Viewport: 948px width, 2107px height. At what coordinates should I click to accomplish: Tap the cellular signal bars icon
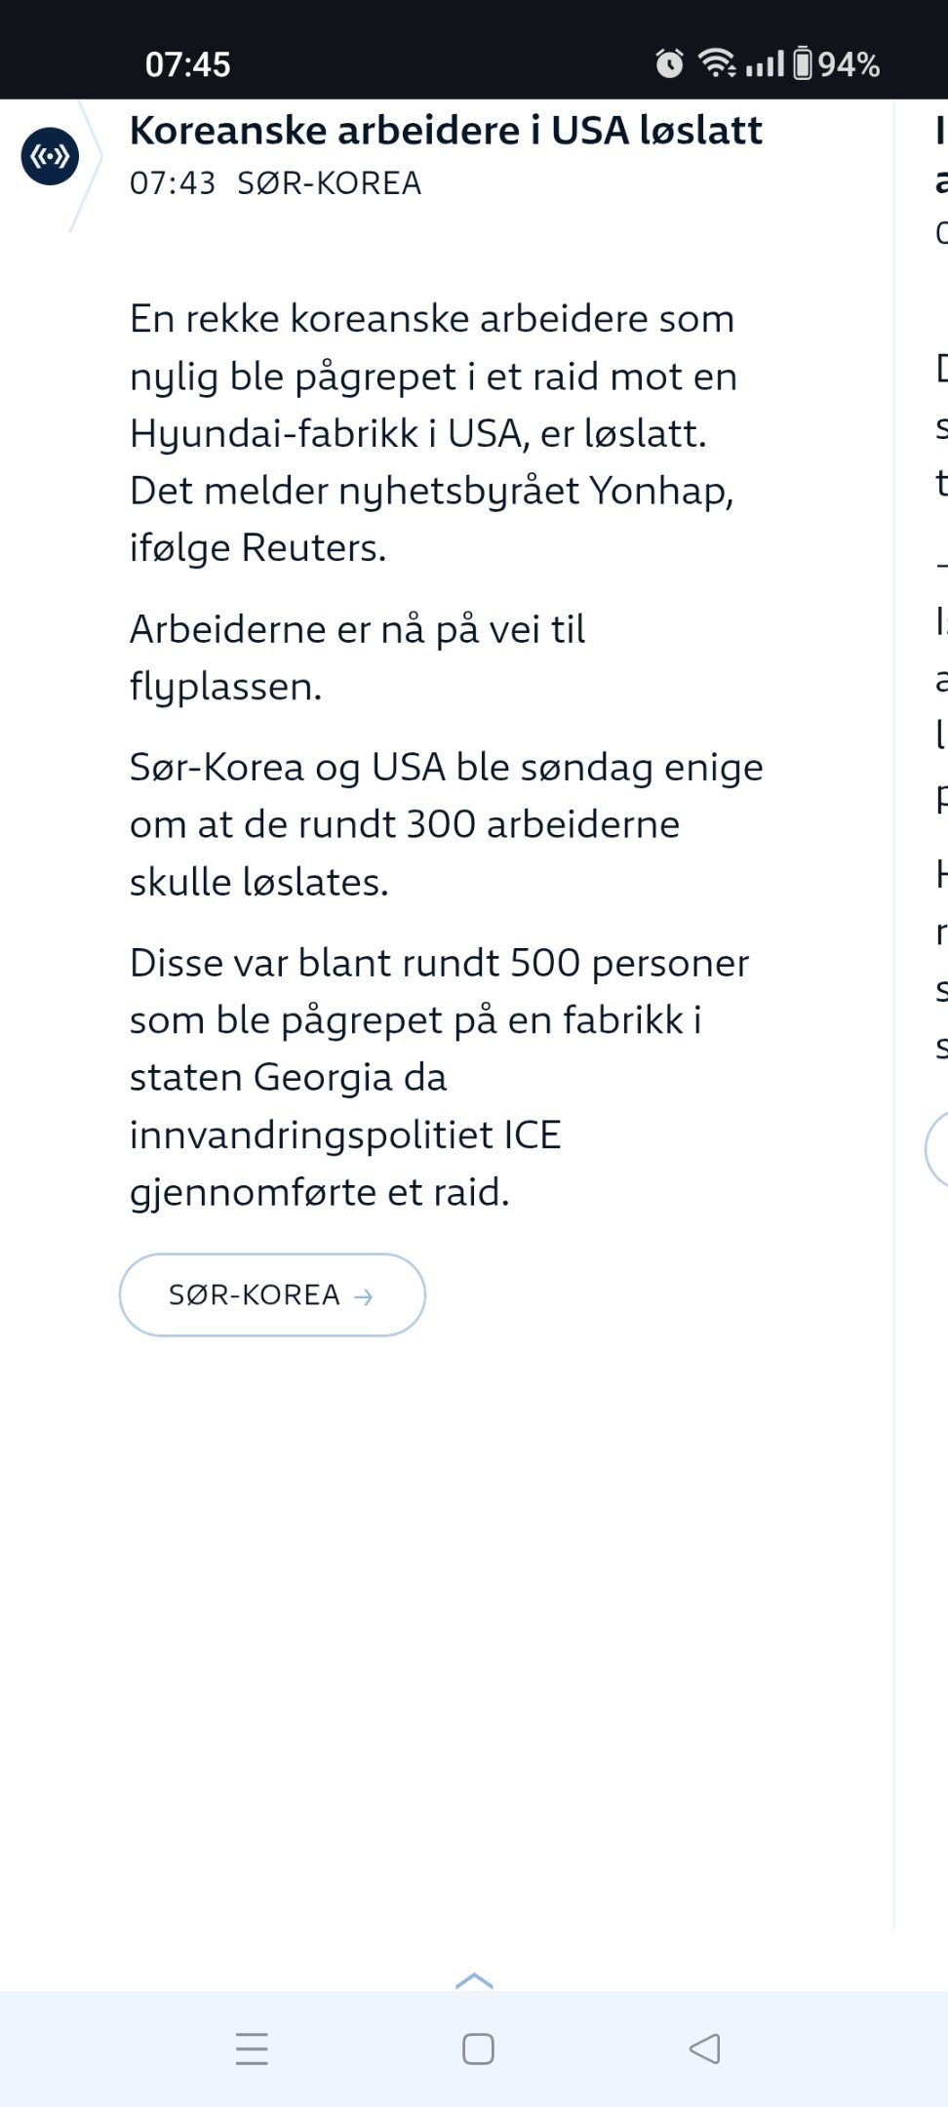tap(765, 63)
